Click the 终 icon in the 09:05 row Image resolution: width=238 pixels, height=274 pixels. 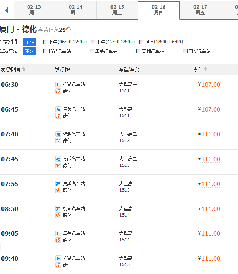click(58, 240)
